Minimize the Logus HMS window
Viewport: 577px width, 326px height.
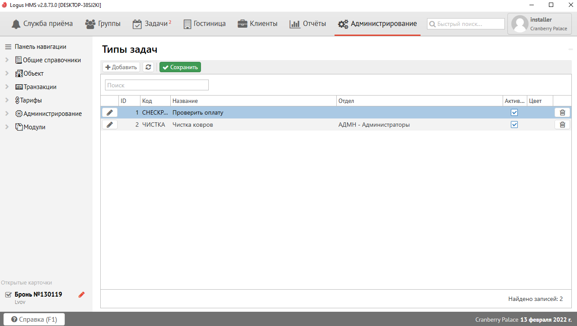[x=531, y=5]
